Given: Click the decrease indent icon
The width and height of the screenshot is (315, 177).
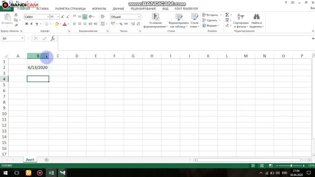Looking at the screenshot, I should click(91, 24).
